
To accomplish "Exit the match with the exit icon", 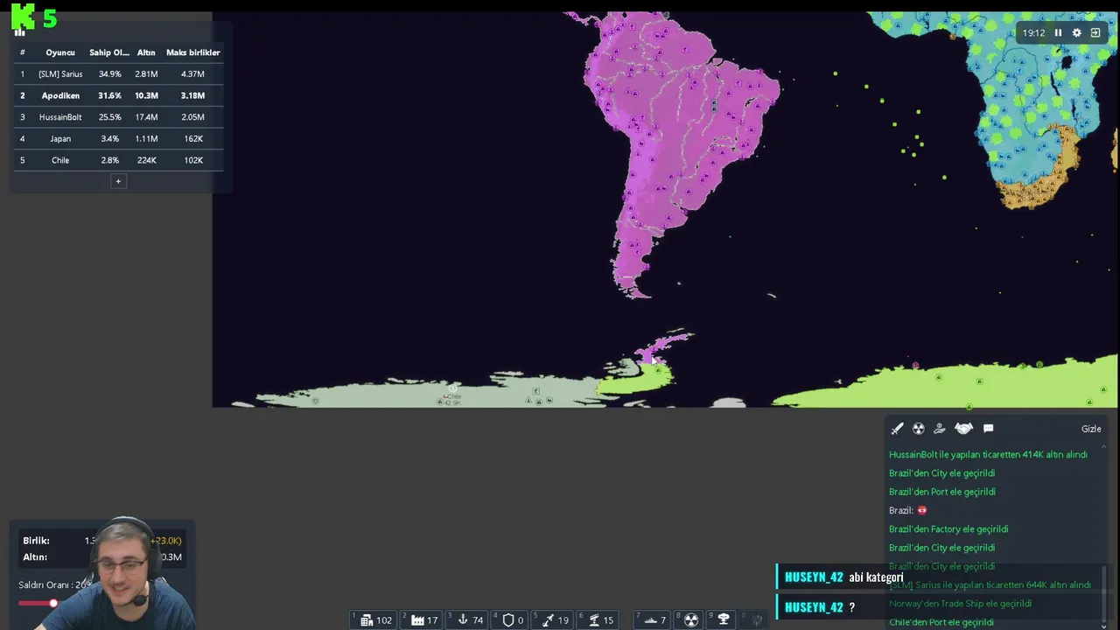I will (1095, 32).
